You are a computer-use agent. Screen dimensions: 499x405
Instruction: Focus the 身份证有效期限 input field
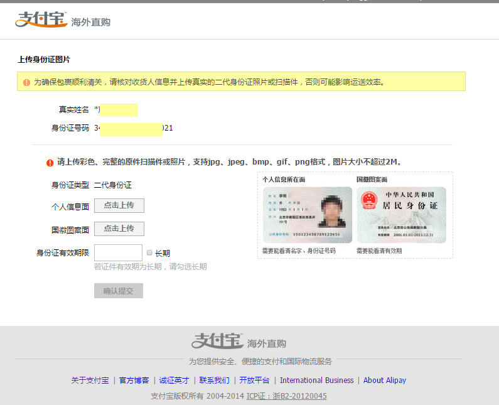click(x=118, y=252)
